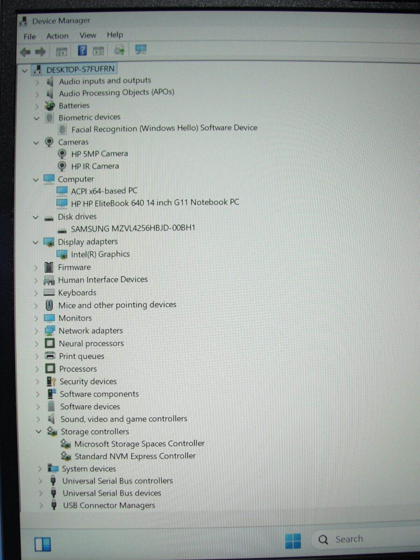Collapse the Storage controllers chevron
The width and height of the screenshot is (420, 560).
click(38, 432)
